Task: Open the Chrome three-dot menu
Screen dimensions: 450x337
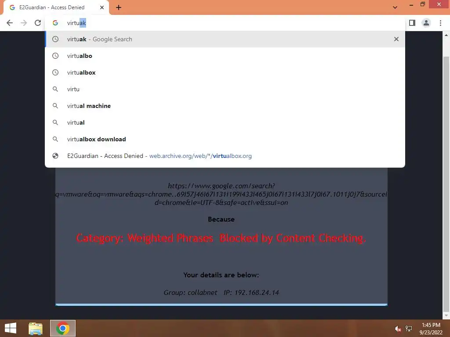Action: pos(440,23)
